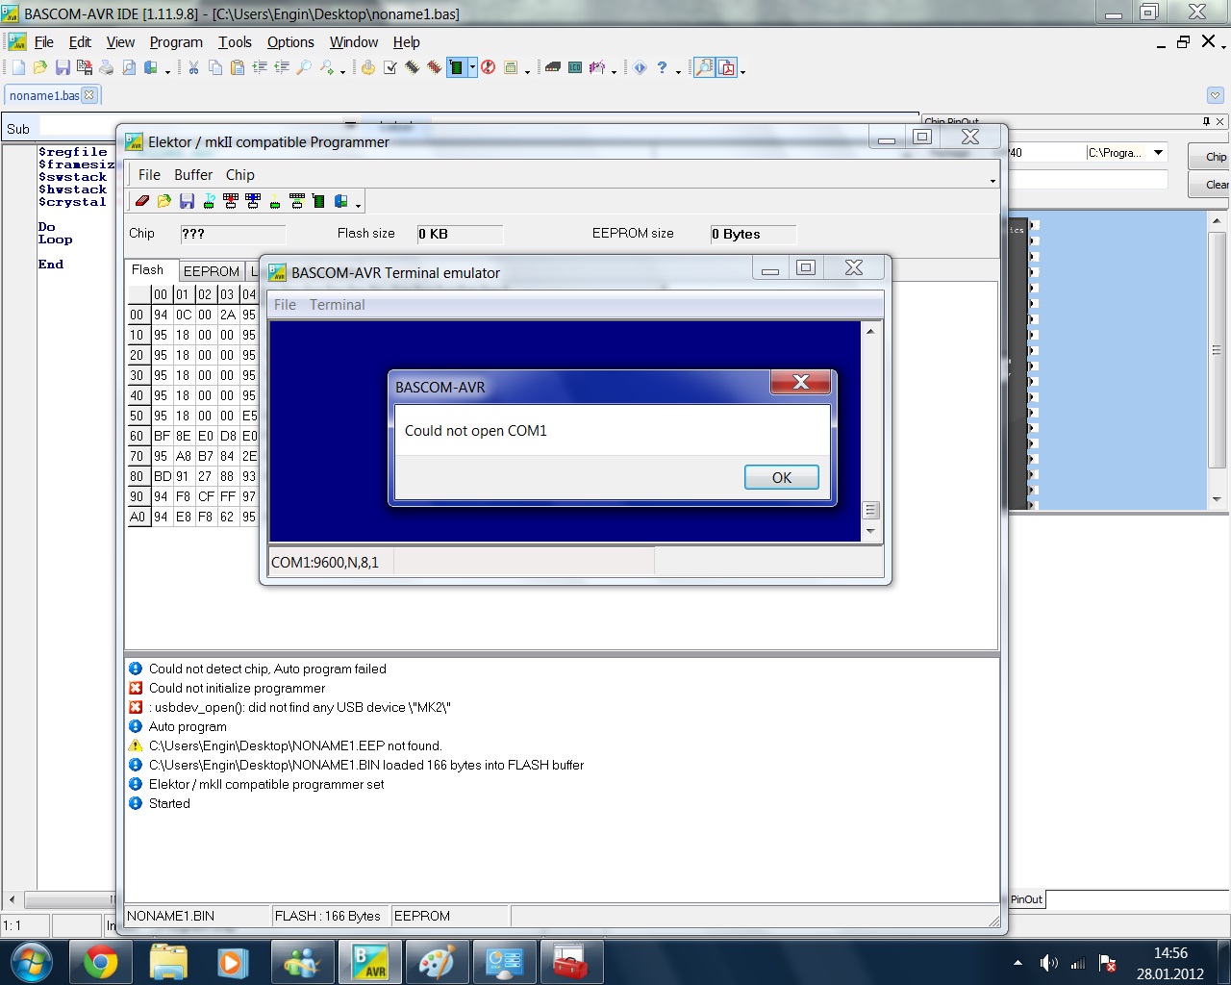Open the Options menu in BASCOM IDE

[290, 42]
